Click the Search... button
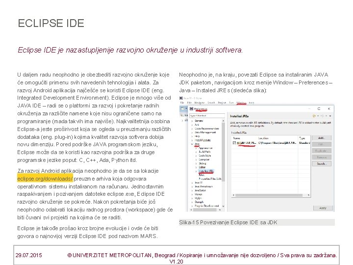This screenshot has width=353, height=265. click(322, 164)
